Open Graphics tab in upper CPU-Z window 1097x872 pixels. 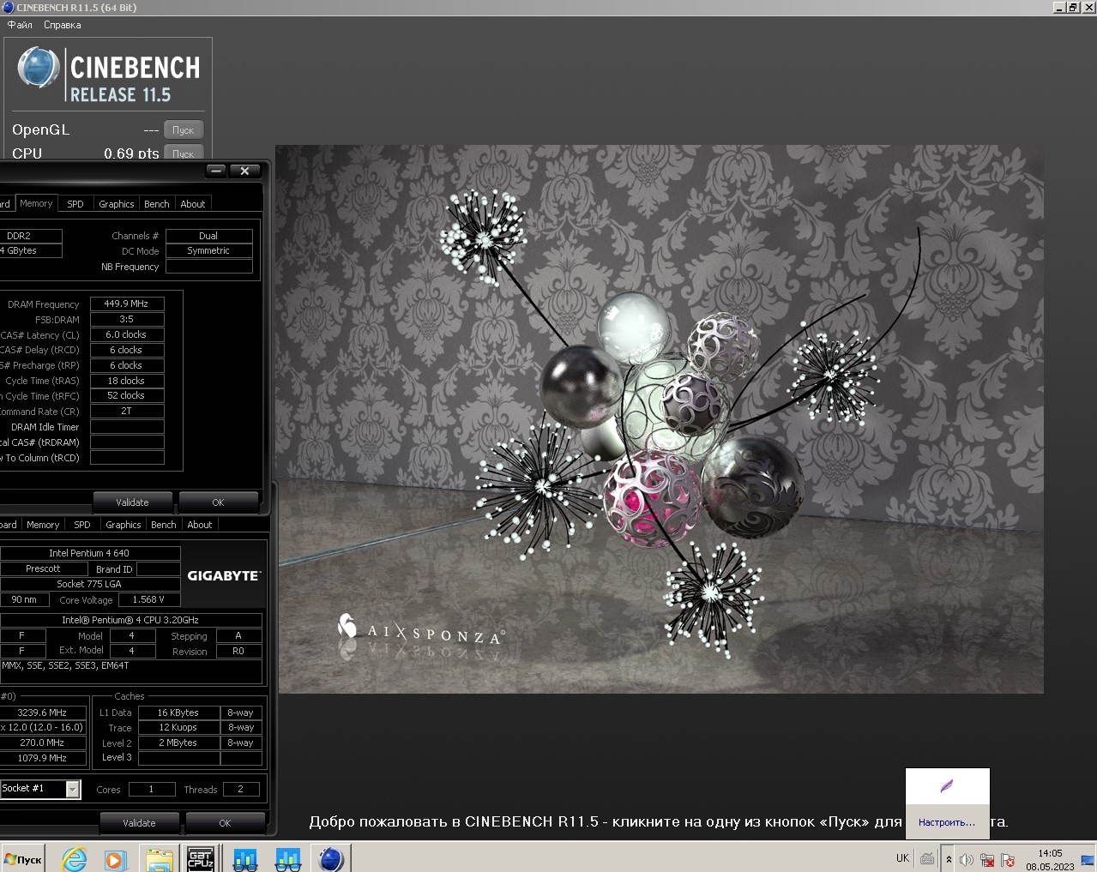(x=117, y=204)
